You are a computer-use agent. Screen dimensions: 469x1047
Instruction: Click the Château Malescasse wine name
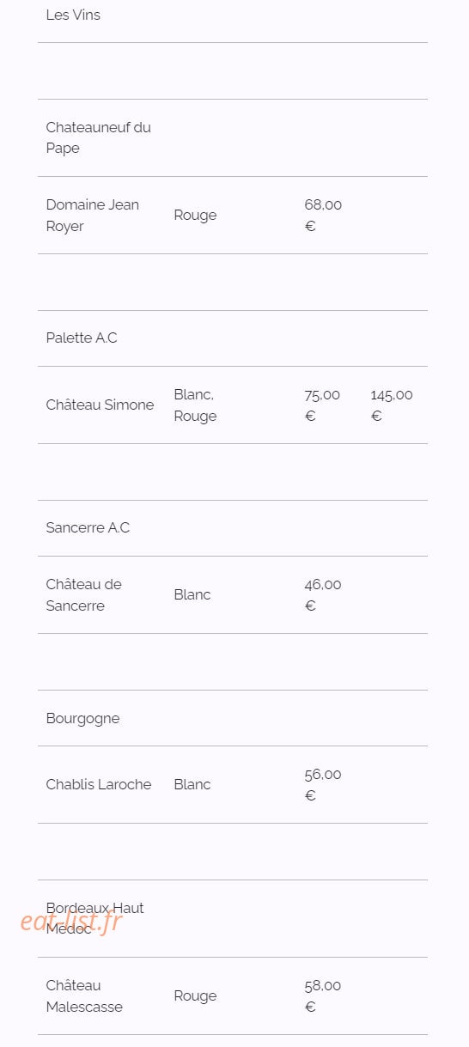point(84,995)
